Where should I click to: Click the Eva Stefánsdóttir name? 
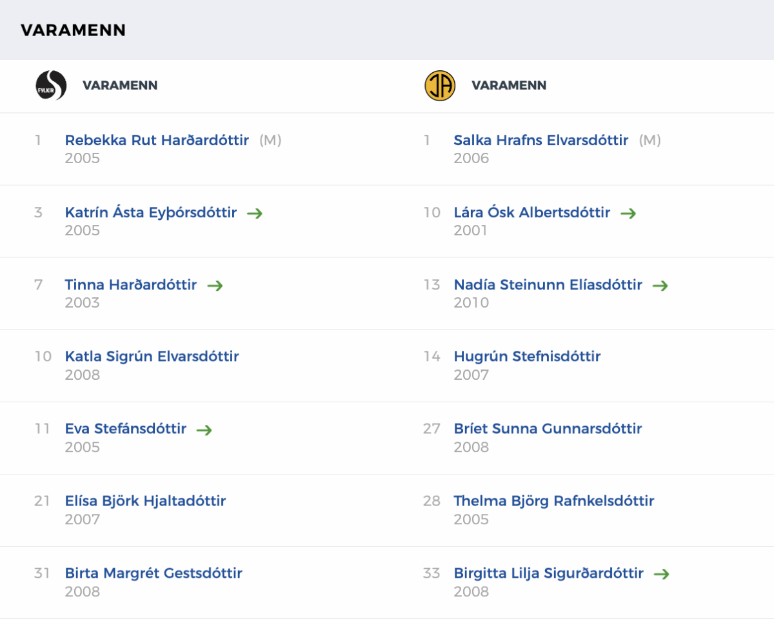coord(125,429)
